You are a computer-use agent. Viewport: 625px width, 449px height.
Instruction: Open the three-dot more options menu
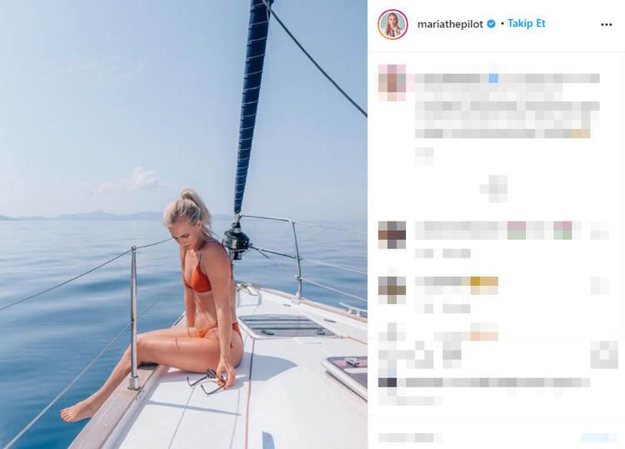click(x=606, y=24)
